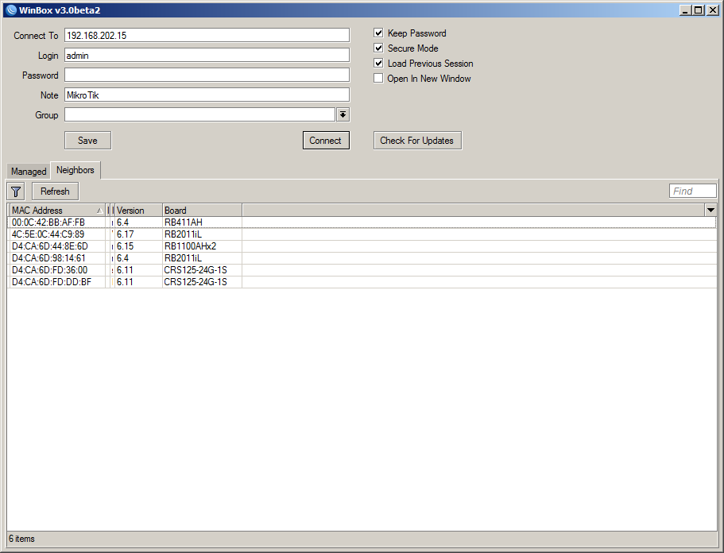Open the Group dropdown
The image size is (724, 553).
click(x=343, y=114)
